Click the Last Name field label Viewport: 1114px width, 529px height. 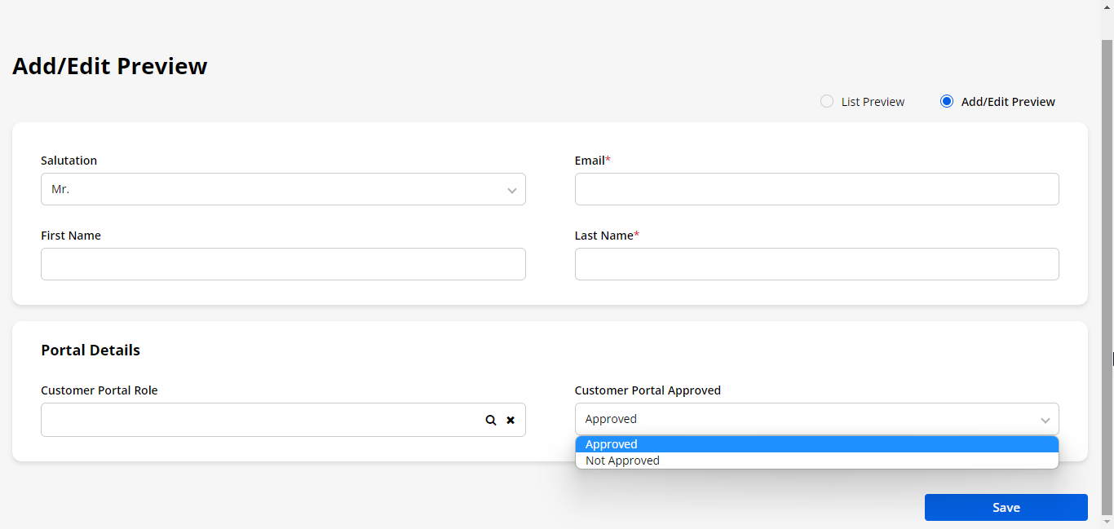pos(603,236)
